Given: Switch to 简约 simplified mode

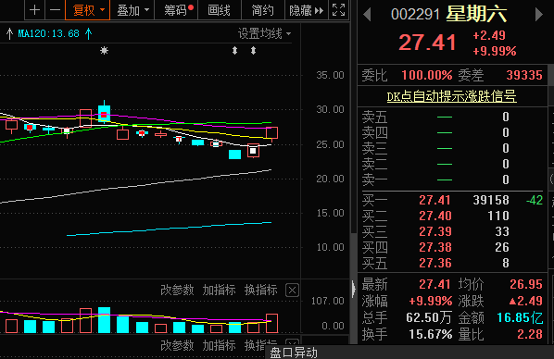Looking at the screenshot, I should click(x=262, y=10).
